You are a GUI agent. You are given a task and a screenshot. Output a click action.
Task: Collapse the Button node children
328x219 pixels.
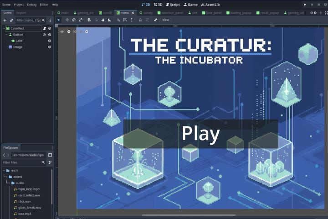(6, 35)
